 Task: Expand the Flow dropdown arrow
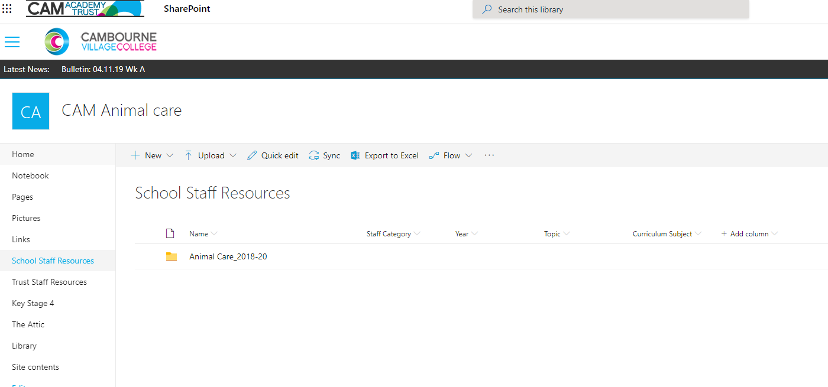click(x=468, y=155)
